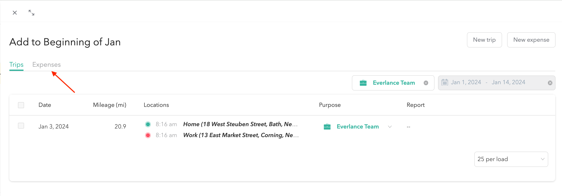This screenshot has height=196, width=562.
Task: Click the green start location marker
Action: 148,124
